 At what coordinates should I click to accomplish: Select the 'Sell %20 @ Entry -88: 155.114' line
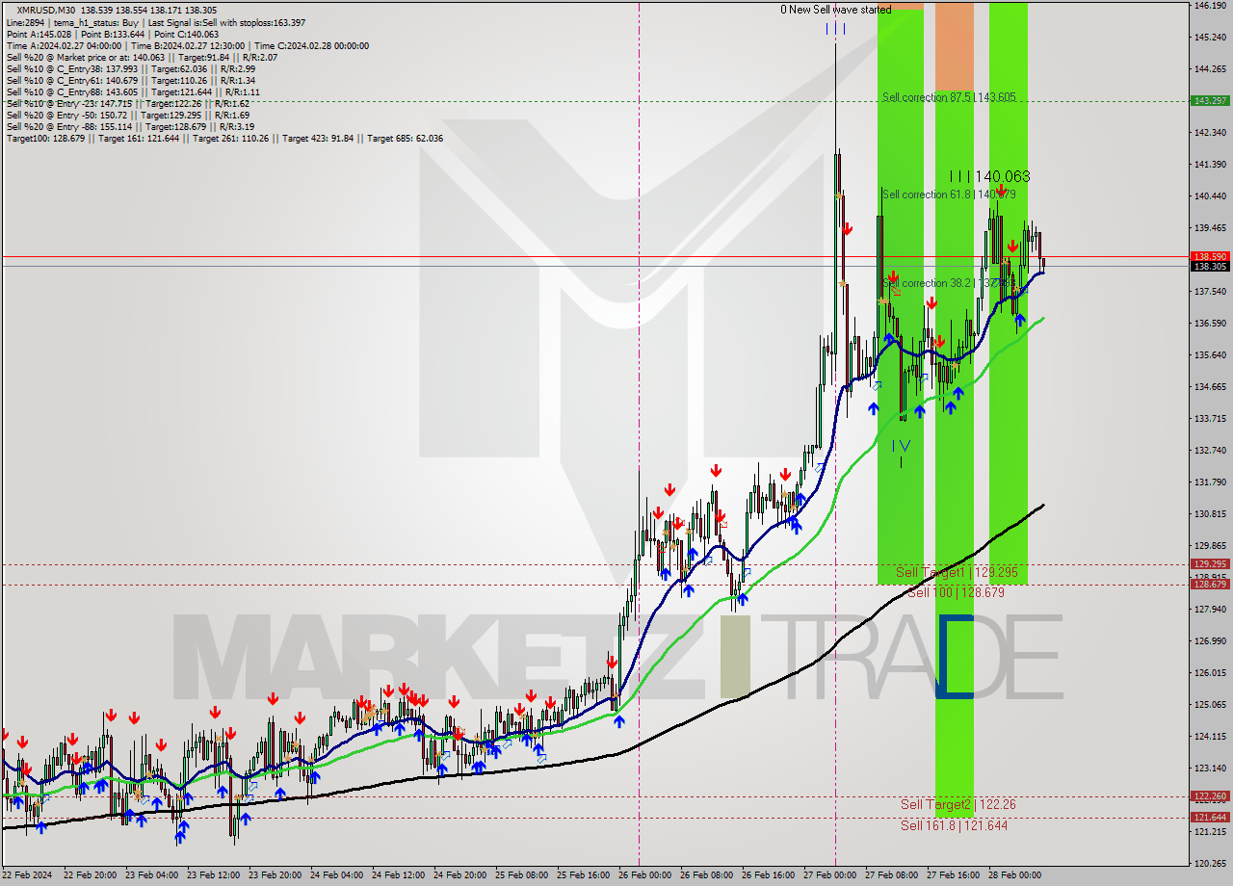130,126
